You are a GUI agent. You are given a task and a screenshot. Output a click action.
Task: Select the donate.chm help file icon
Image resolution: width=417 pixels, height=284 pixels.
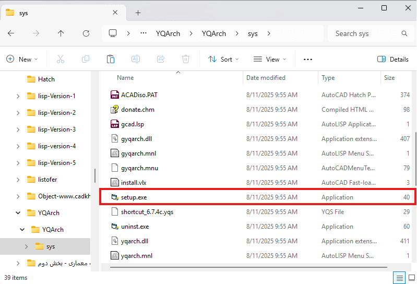point(115,109)
